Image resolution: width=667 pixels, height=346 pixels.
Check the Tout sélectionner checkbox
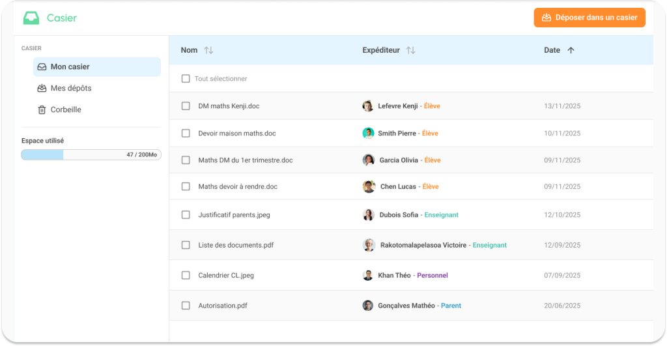point(186,79)
